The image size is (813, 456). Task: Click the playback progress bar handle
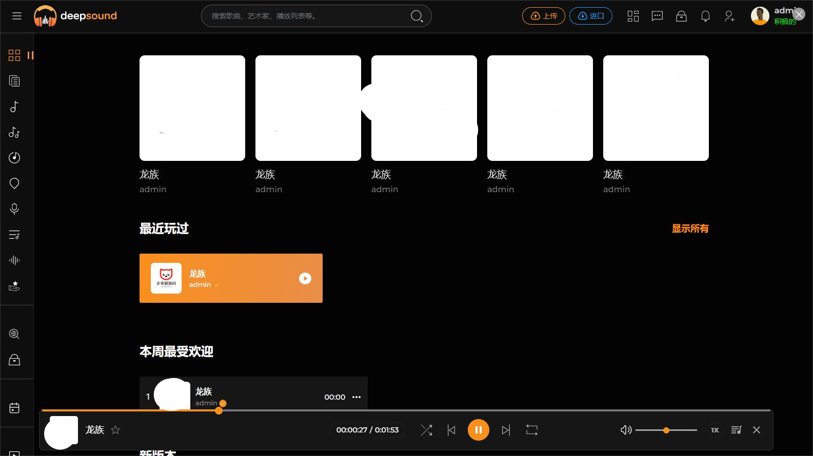(x=219, y=410)
